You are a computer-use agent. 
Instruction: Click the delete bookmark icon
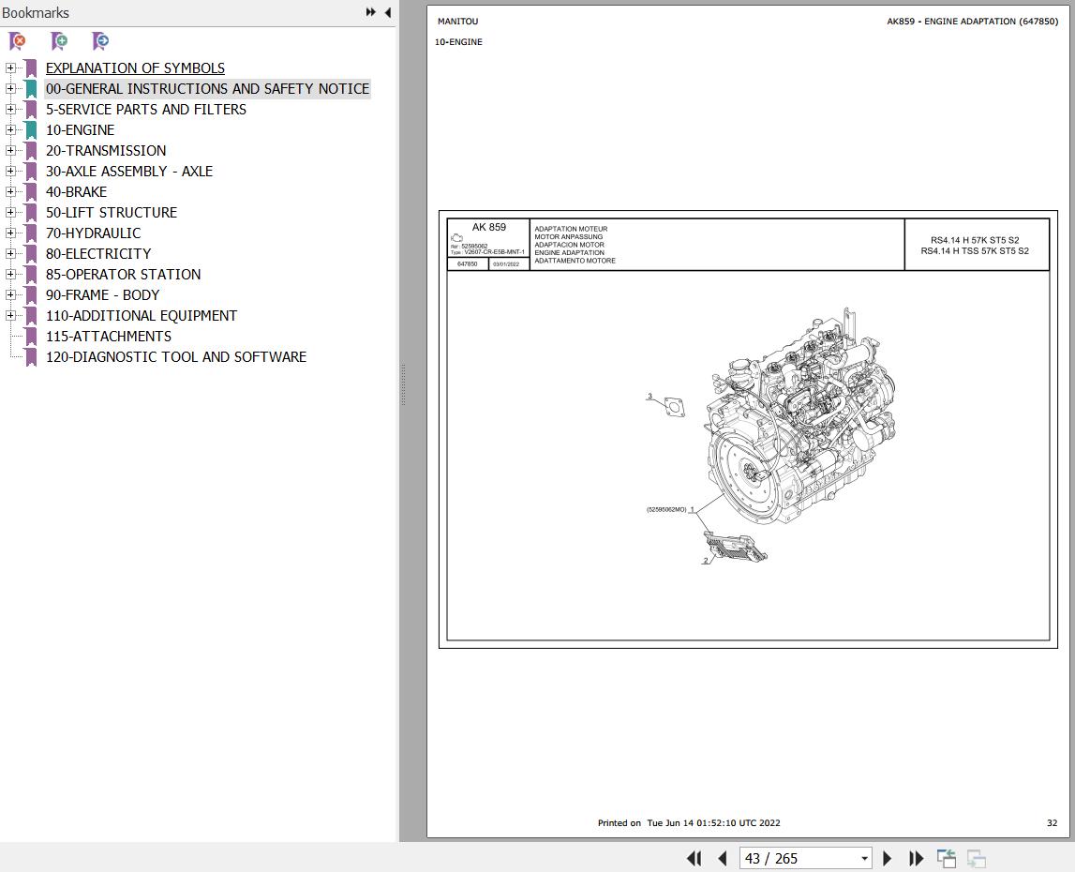pyautogui.click(x=17, y=41)
